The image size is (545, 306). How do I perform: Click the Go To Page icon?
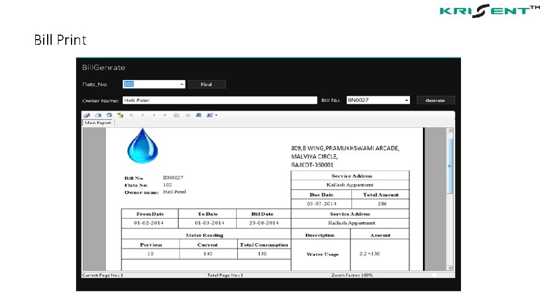point(176,115)
